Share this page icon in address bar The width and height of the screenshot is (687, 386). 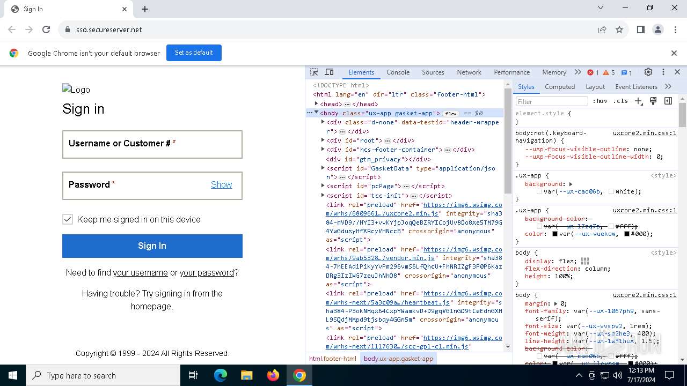tap(602, 30)
